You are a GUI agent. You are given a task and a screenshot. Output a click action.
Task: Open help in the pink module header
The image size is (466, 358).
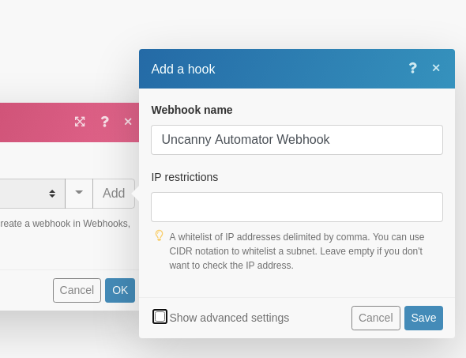(104, 122)
